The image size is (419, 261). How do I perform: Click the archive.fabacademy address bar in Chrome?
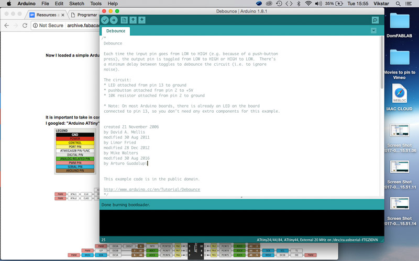click(x=83, y=25)
